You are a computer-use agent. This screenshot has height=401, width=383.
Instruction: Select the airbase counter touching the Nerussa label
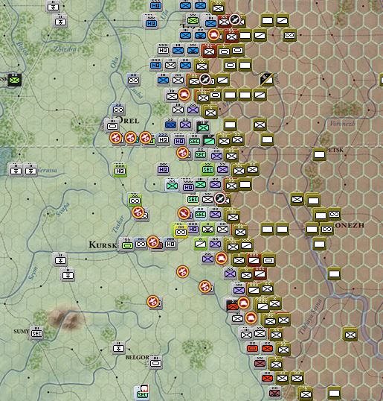(x=30, y=171)
